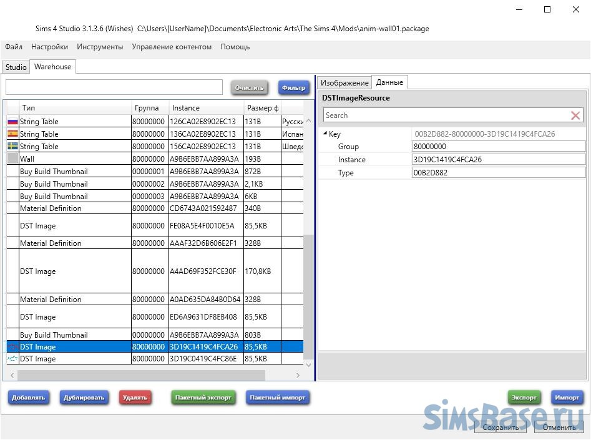The image size is (591, 440).
Task: Click in the Instance value field
Action: 498,160
